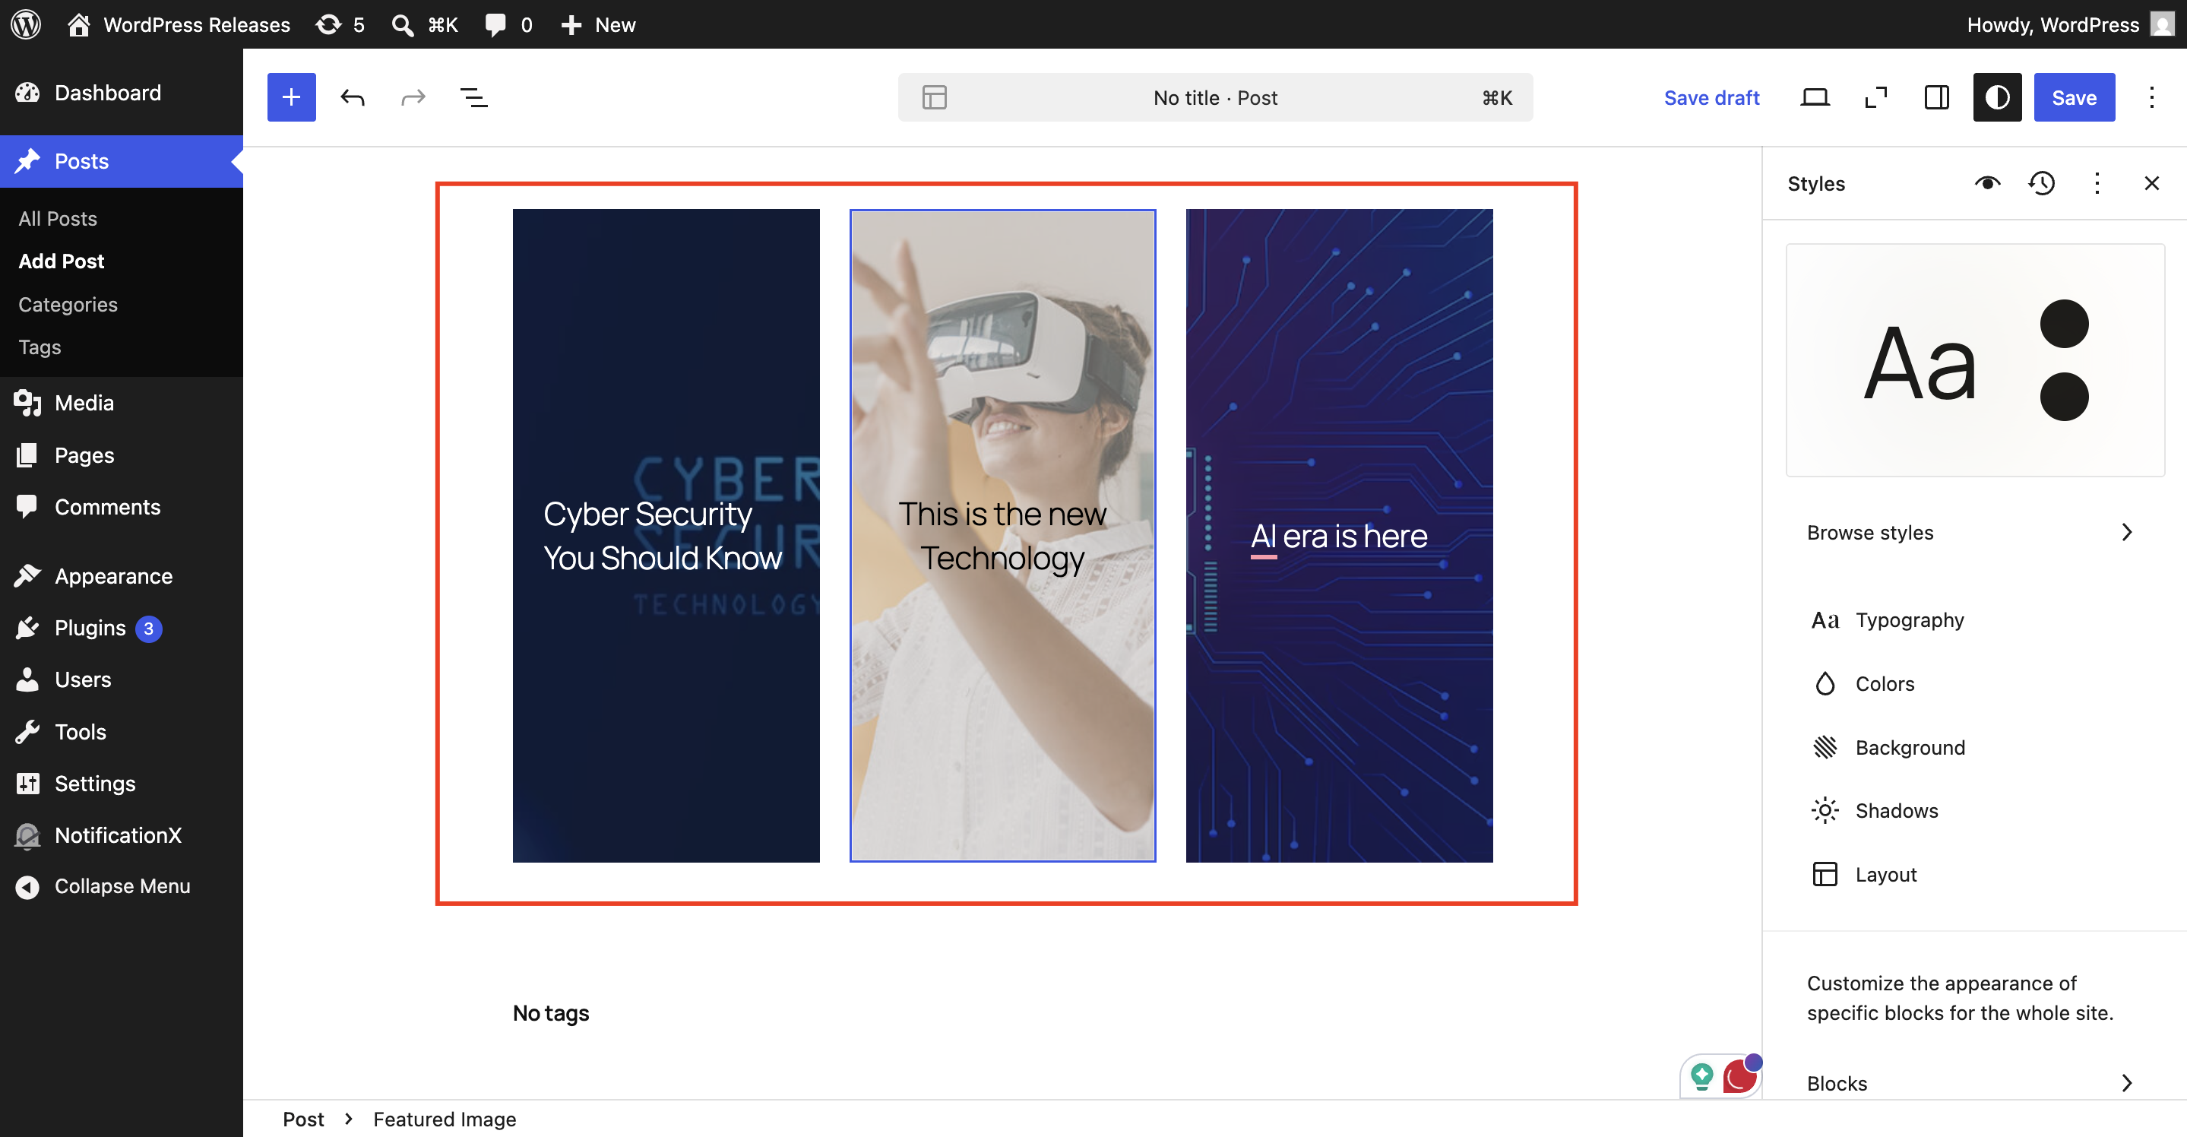Select the AI era is here cover
The width and height of the screenshot is (2187, 1137).
click(x=1339, y=535)
